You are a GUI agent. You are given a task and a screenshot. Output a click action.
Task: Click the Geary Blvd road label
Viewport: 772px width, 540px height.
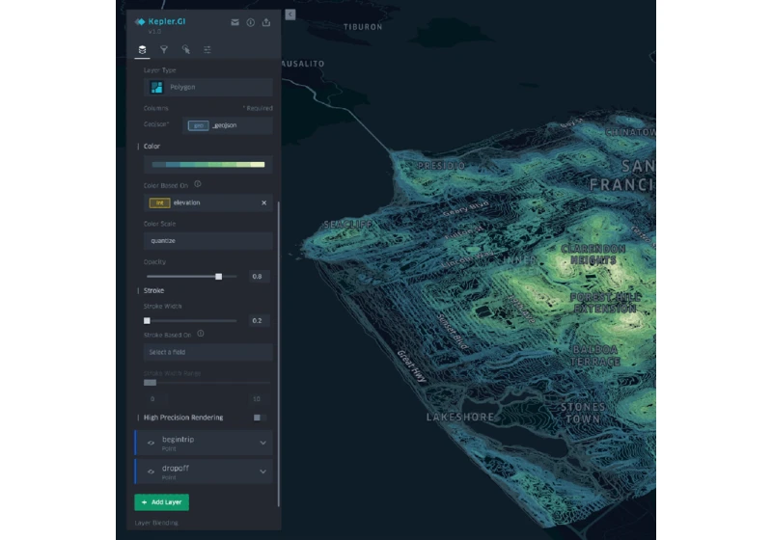click(466, 208)
